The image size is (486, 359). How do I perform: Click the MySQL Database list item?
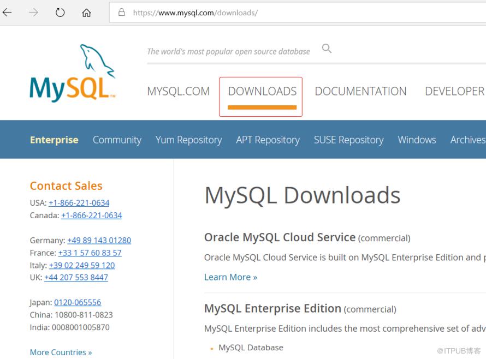click(251, 348)
